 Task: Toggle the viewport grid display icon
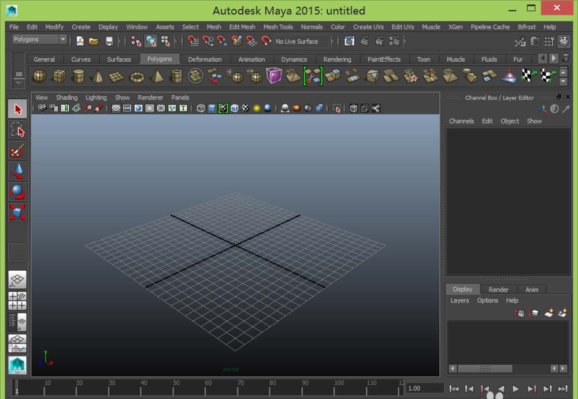coord(116,108)
